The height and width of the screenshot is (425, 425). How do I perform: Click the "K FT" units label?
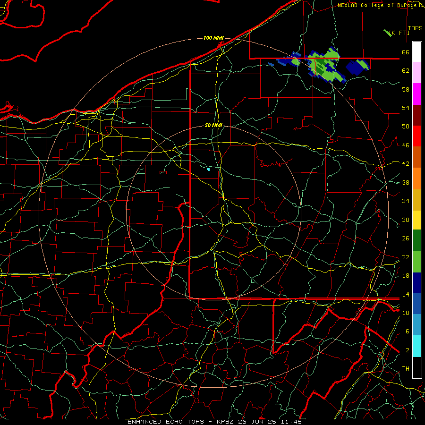click(x=399, y=33)
